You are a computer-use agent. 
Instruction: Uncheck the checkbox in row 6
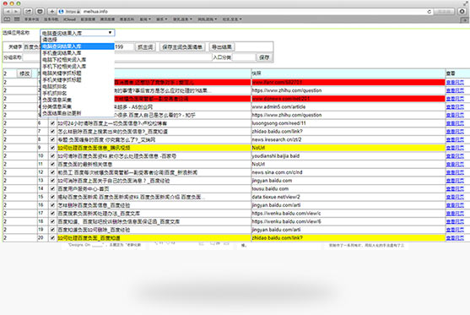(52, 123)
